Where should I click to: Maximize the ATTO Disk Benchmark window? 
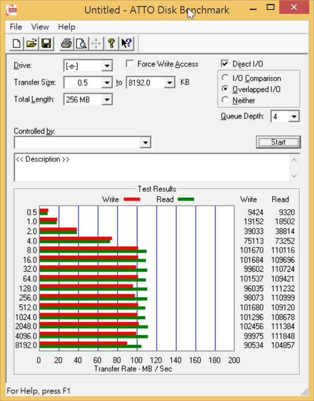tap(271, 7)
